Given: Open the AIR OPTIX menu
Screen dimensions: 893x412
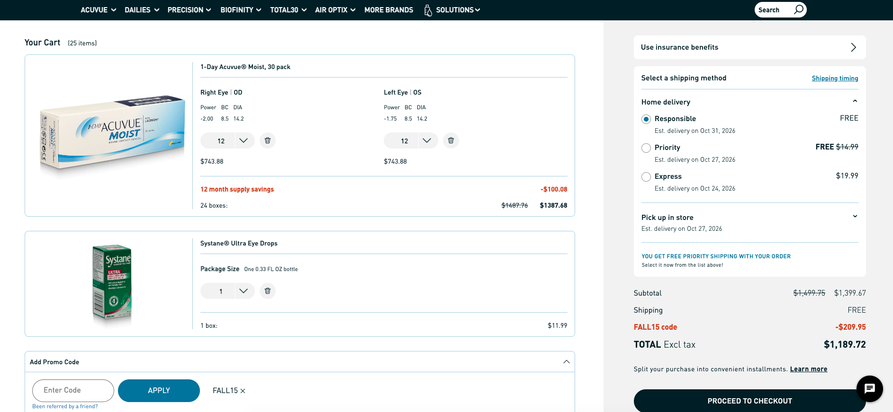Looking at the screenshot, I should (335, 10).
